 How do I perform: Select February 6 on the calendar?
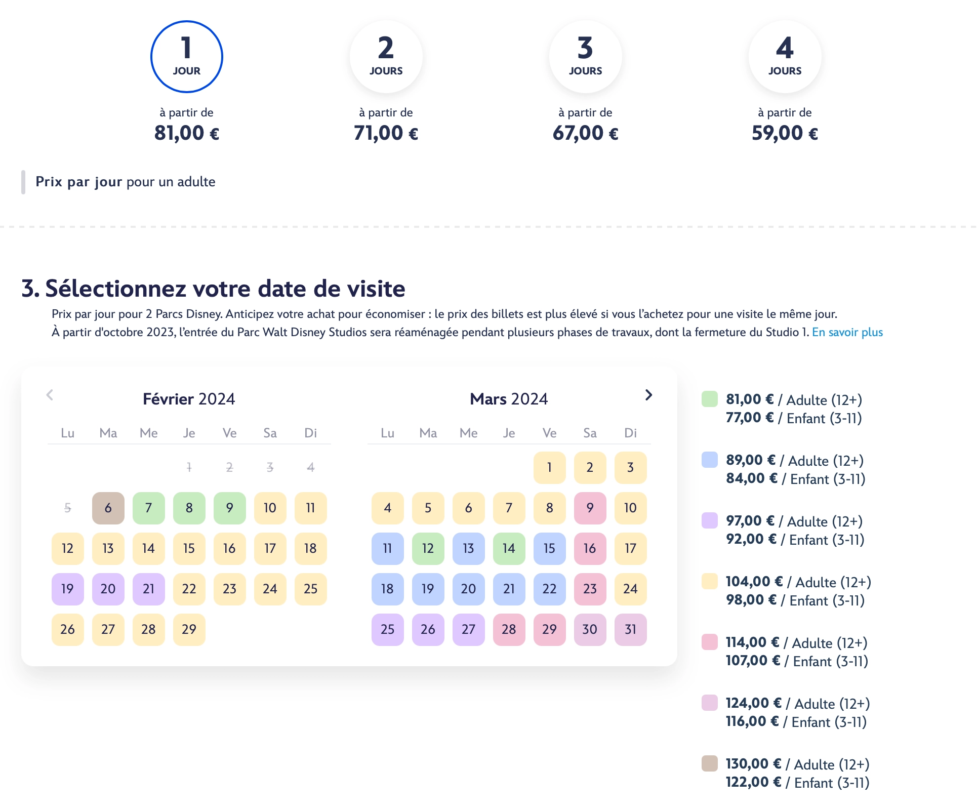tap(108, 508)
